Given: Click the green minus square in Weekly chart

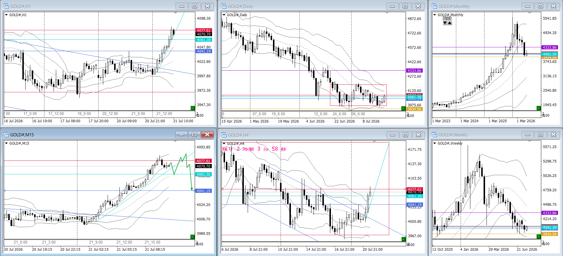Looking at the screenshot, I should [539, 236].
